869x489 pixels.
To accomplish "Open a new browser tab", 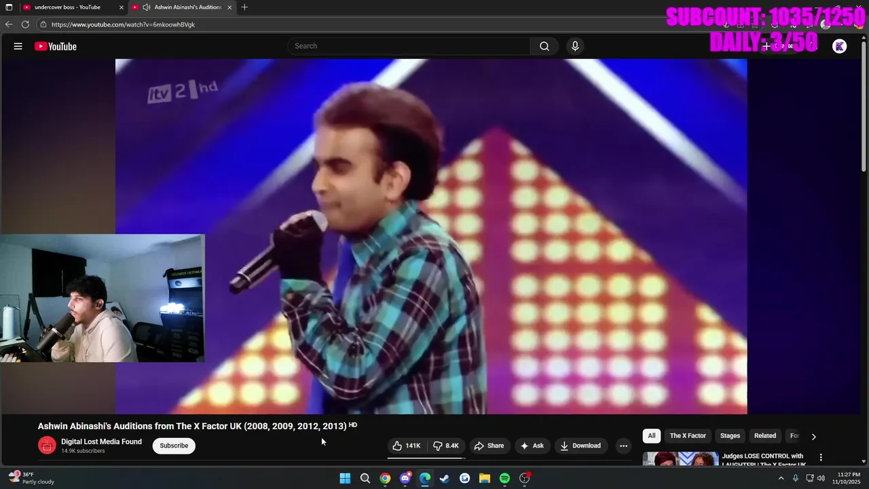I will point(244,7).
